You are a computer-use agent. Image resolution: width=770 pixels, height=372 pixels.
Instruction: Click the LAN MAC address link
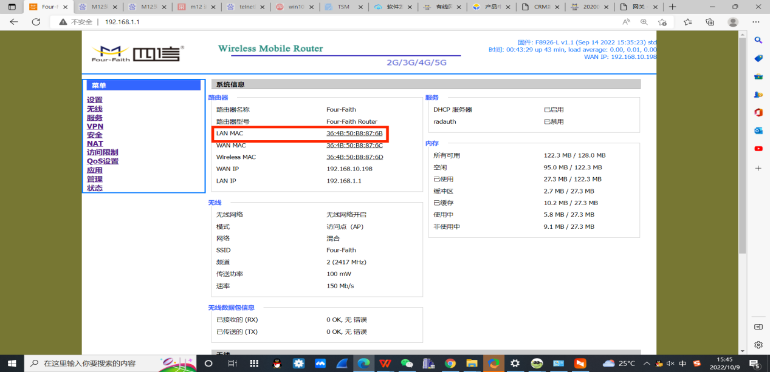[x=354, y=134]
